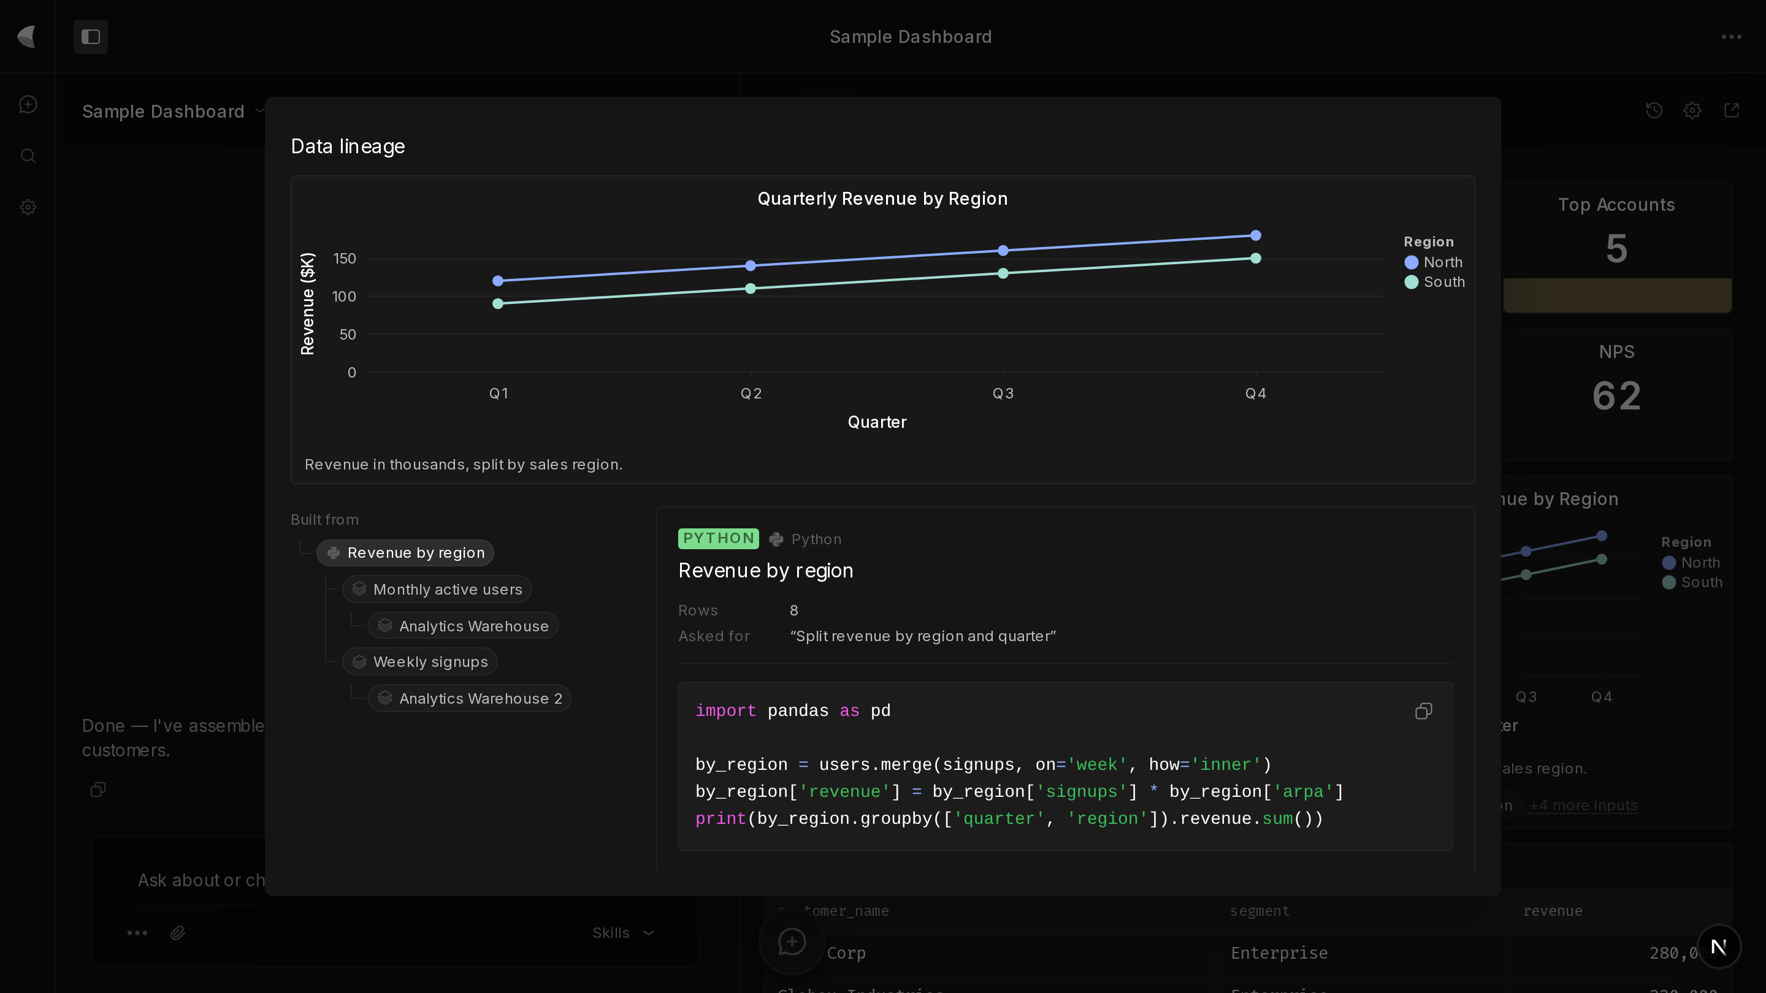Click the Data lineage dialog title
The width and height of the screenshot is (1766, 993).
click(348, 146)
